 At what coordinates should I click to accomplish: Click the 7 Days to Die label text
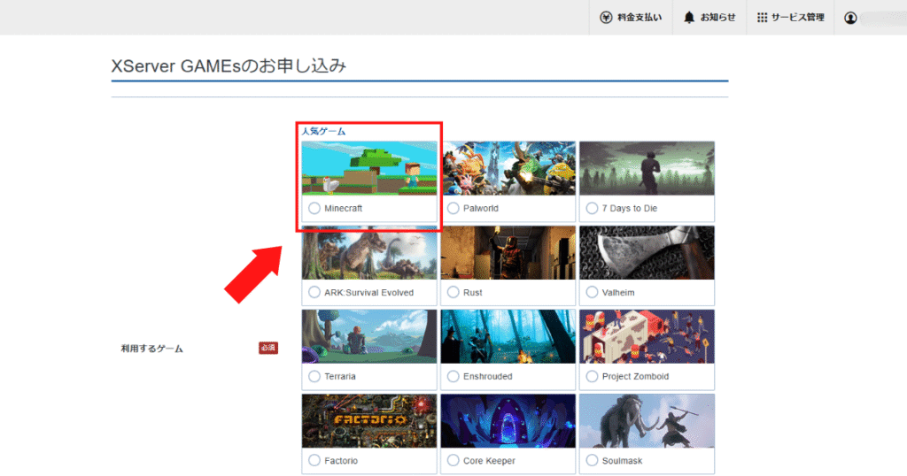[630, 208]
